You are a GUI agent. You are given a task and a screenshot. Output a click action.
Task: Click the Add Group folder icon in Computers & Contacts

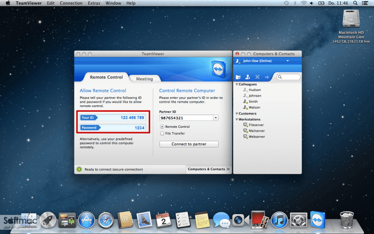click(238, 77)
